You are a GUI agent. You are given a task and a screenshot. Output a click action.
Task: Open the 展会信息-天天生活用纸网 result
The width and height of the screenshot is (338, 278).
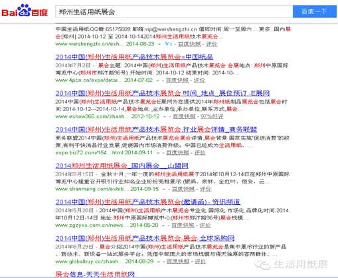(95, 275)
